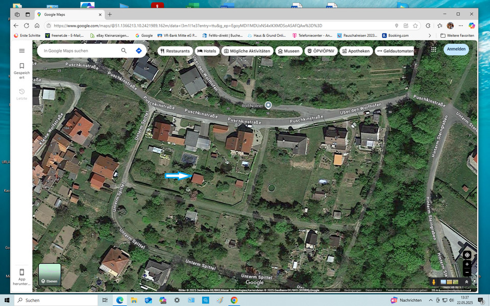Open the Letzte recent history panel
The height and width of the screenshot is (306, 490).
(21, 94)
